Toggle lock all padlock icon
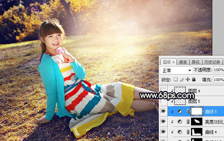 point(194,79)
